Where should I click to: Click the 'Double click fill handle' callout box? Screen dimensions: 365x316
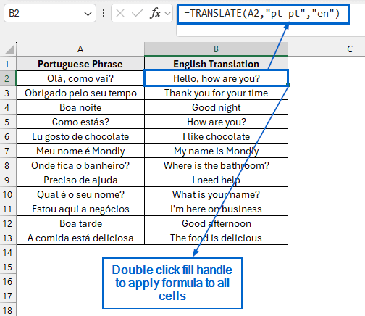coord(172,283)
